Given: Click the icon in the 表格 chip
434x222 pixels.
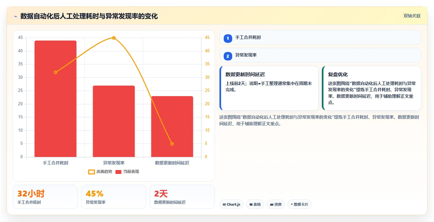Looking at the screenshot, I should pyautogui.click(x=251, y=204).
